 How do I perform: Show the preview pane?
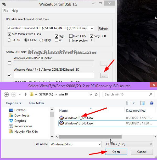coord(142,103)
